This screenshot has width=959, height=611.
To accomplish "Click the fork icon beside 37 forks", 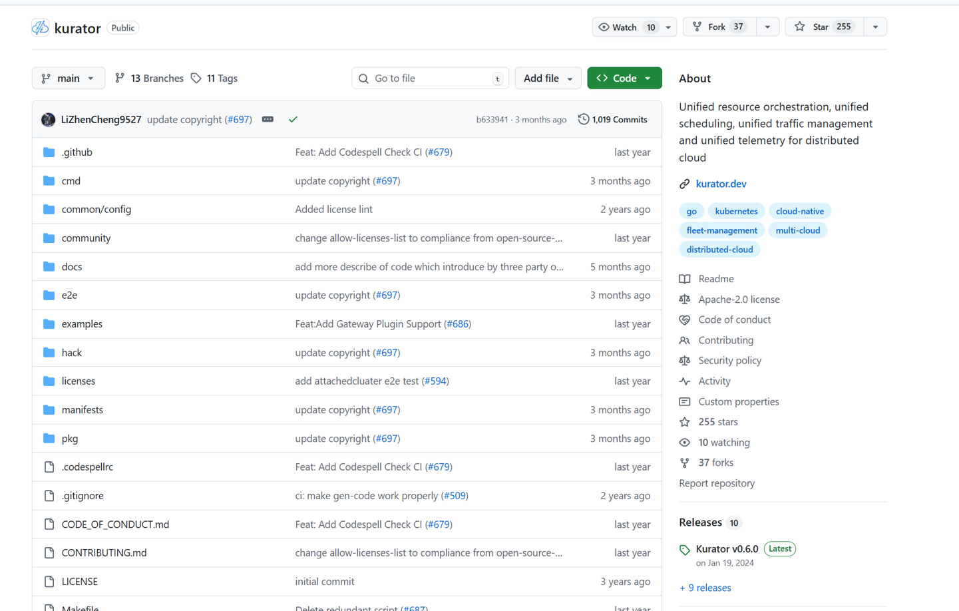I will pos(685,463).
